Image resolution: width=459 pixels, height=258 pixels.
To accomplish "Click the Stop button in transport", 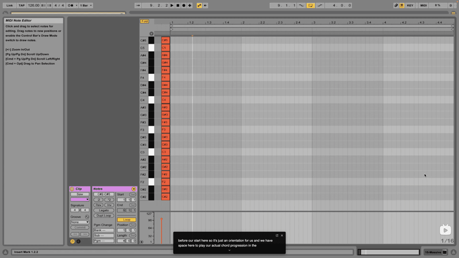I will pos(178,5).
